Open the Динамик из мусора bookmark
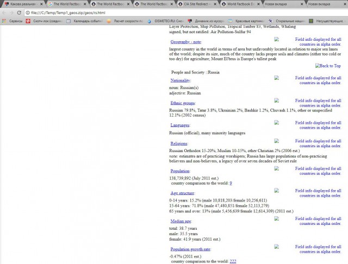The height and width of the screenshot is (264, 348). click(x=206, y=21)
